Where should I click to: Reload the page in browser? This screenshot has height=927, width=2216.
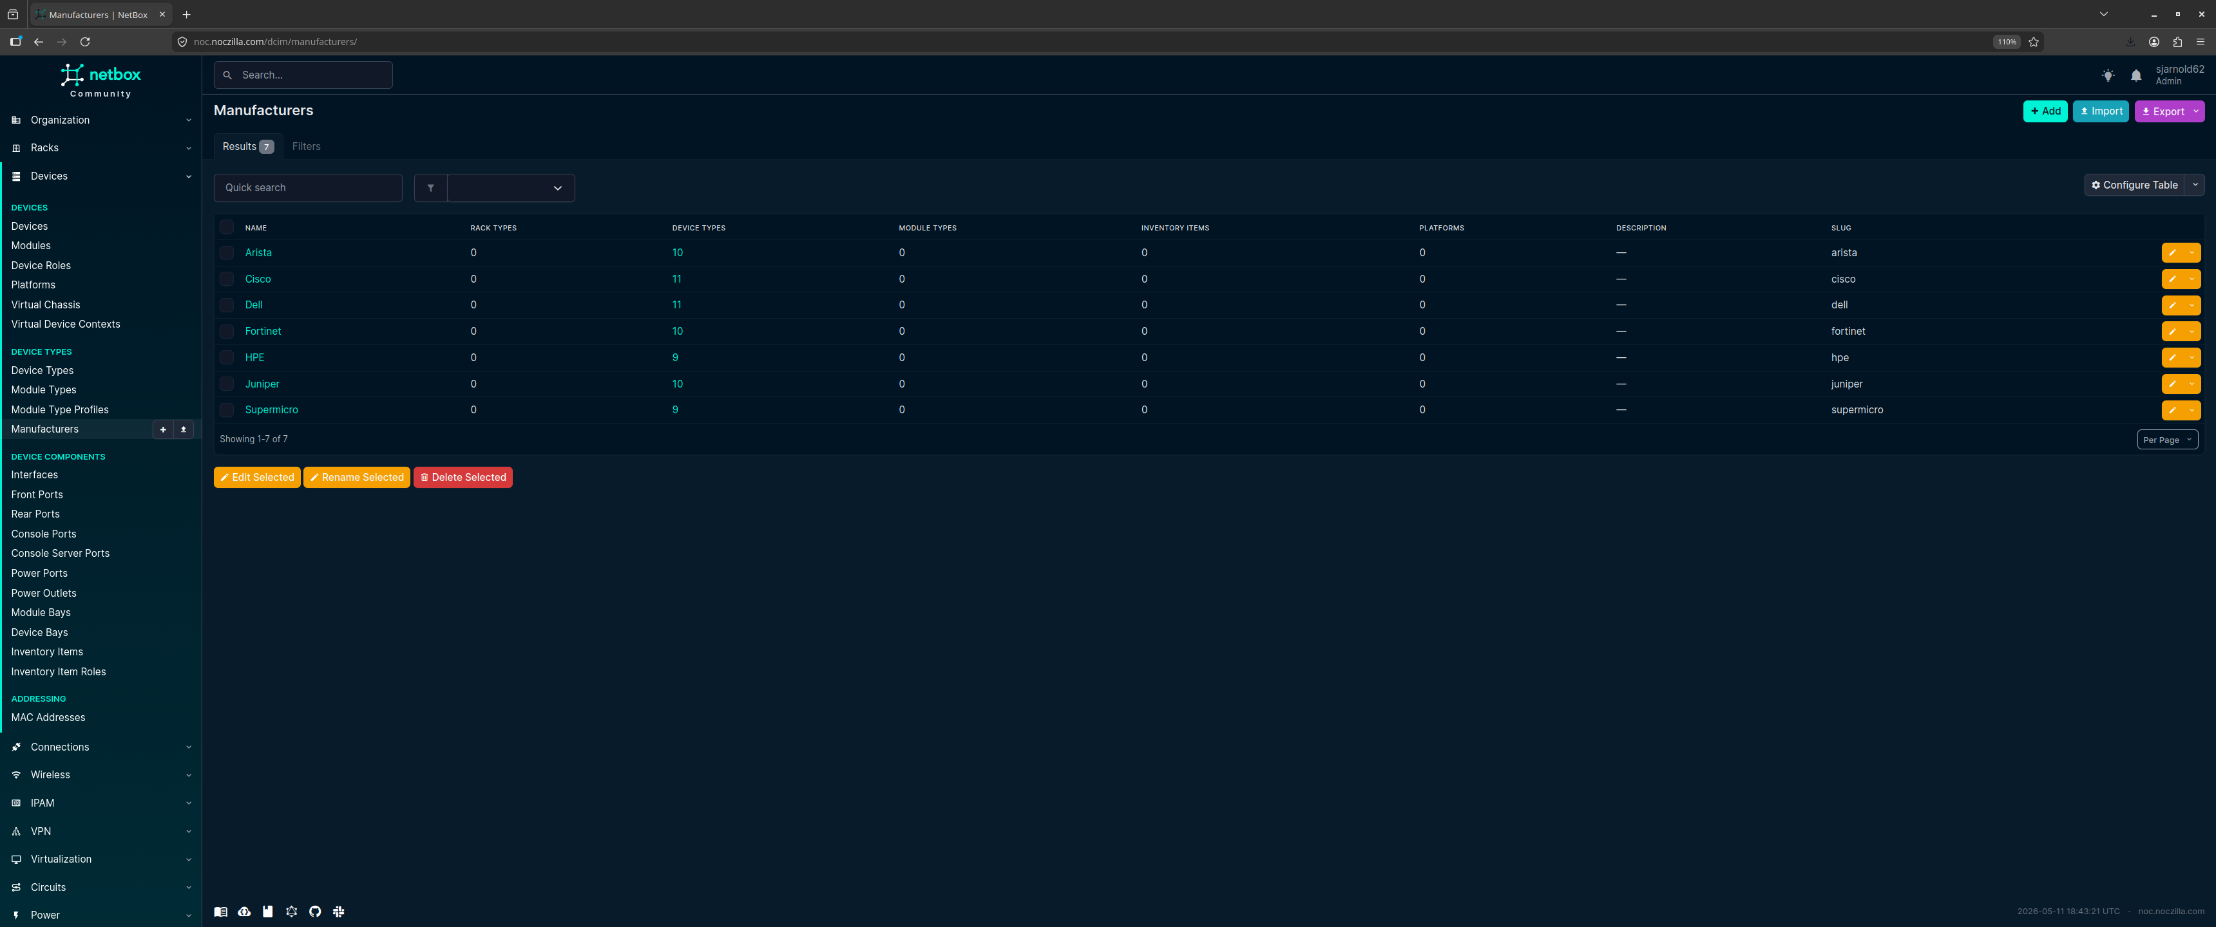click(85, 41)
